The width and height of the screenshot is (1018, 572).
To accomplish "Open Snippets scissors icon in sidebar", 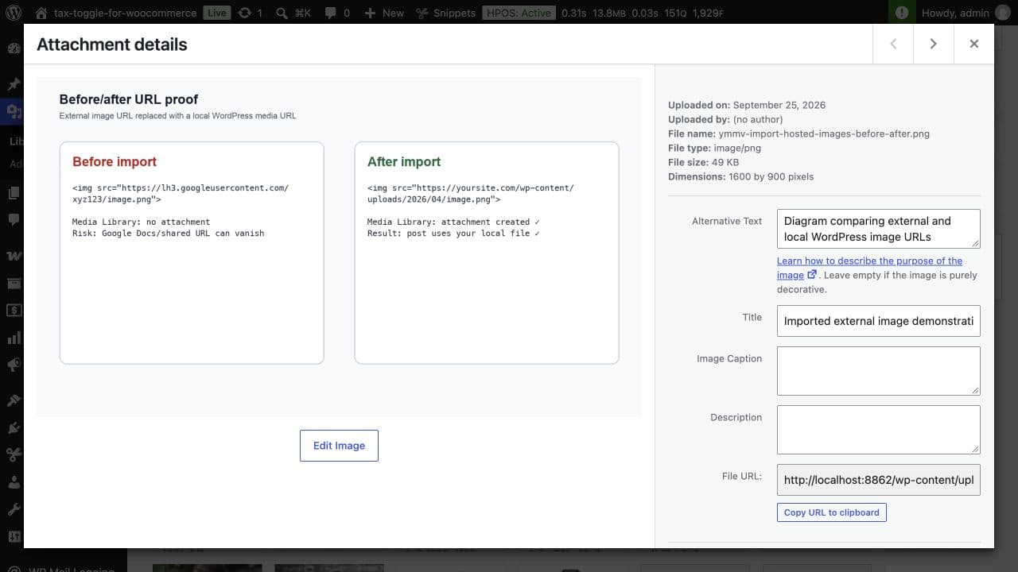I will tap(13, 454).
